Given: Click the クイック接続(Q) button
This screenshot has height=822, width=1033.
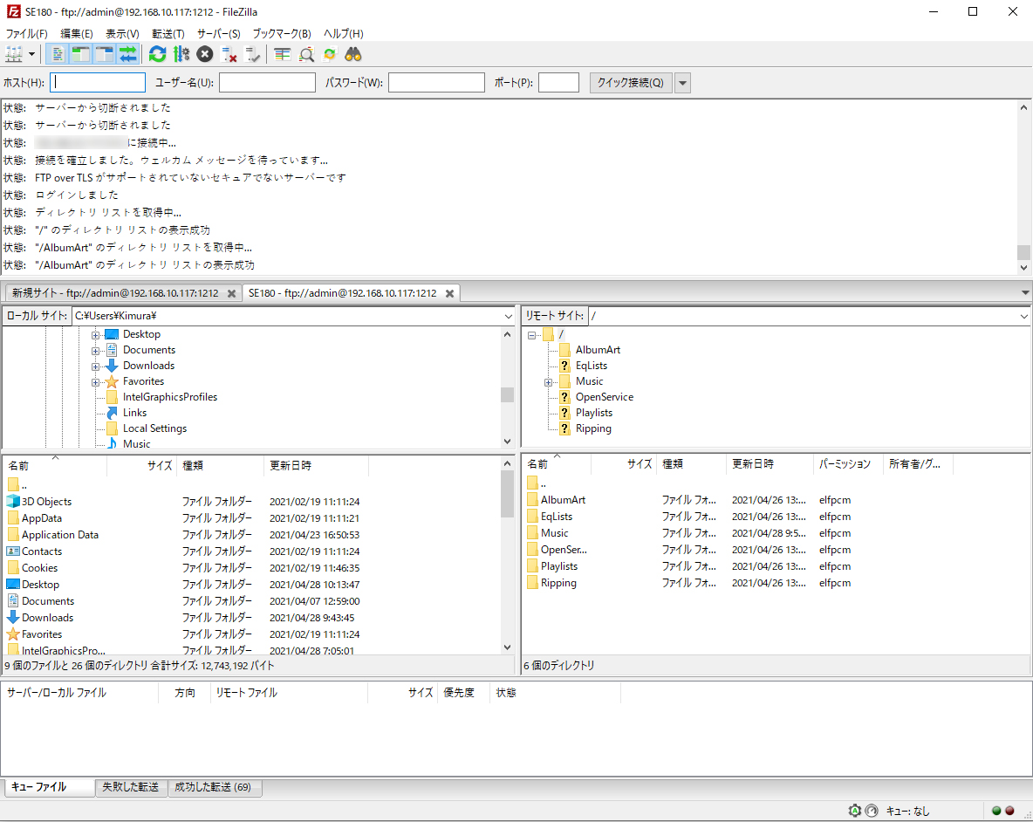Looking at the screenshot, I should pyautogui.click(x=631, y=83).
